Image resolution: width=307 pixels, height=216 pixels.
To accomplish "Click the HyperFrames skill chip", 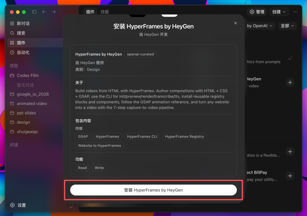I will pyautogui.click(x=107, y=137).
